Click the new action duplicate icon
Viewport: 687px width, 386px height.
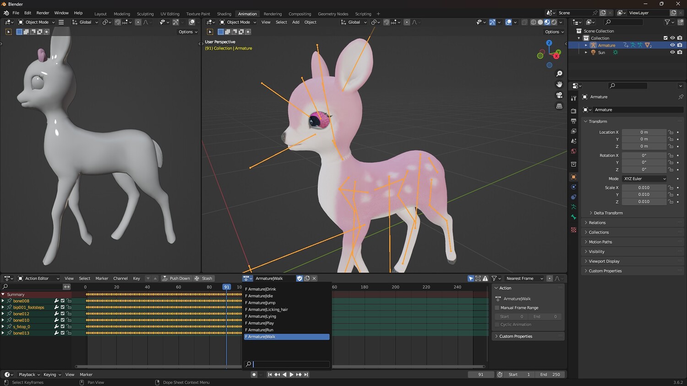coord(307,278)
